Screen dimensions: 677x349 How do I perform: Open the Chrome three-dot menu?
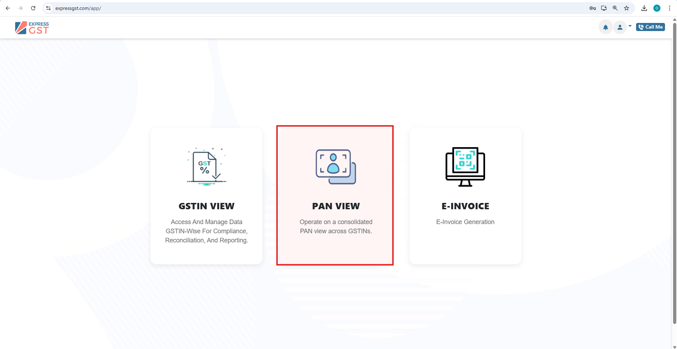click(670, 8)
